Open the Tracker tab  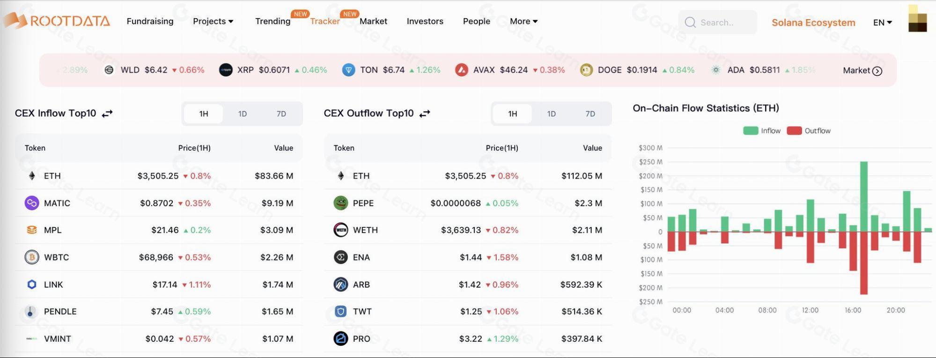coord(325,21)
